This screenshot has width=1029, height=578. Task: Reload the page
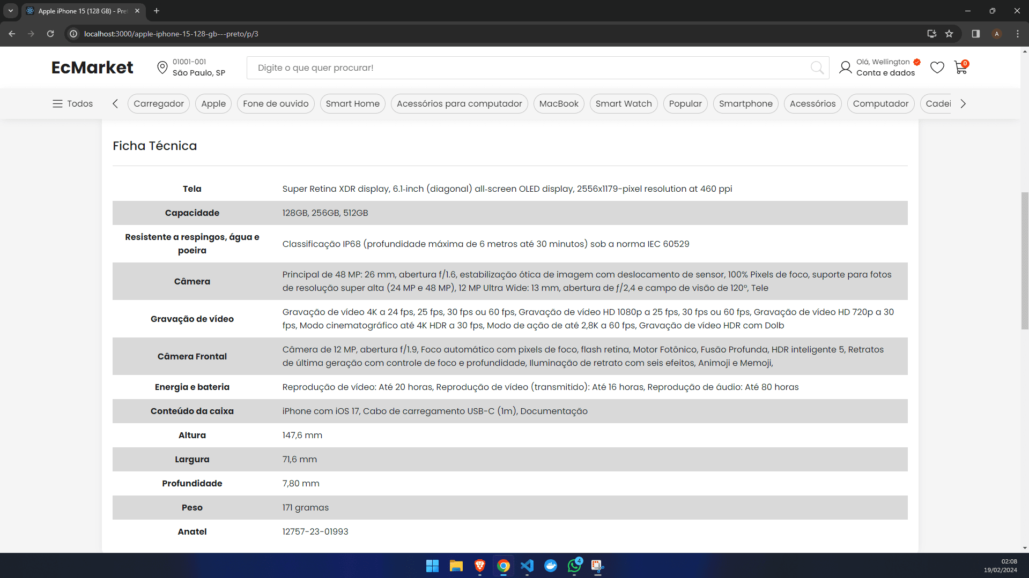coord(50,34)
